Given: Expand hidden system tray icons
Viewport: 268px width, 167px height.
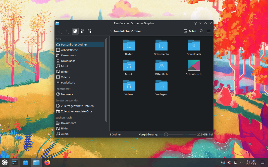Looking at the screenshot, I should (x=241, y=162).
